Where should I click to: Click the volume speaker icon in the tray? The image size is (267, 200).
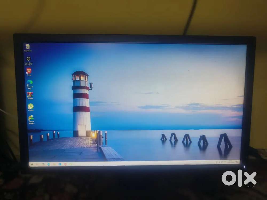point(219,162)
